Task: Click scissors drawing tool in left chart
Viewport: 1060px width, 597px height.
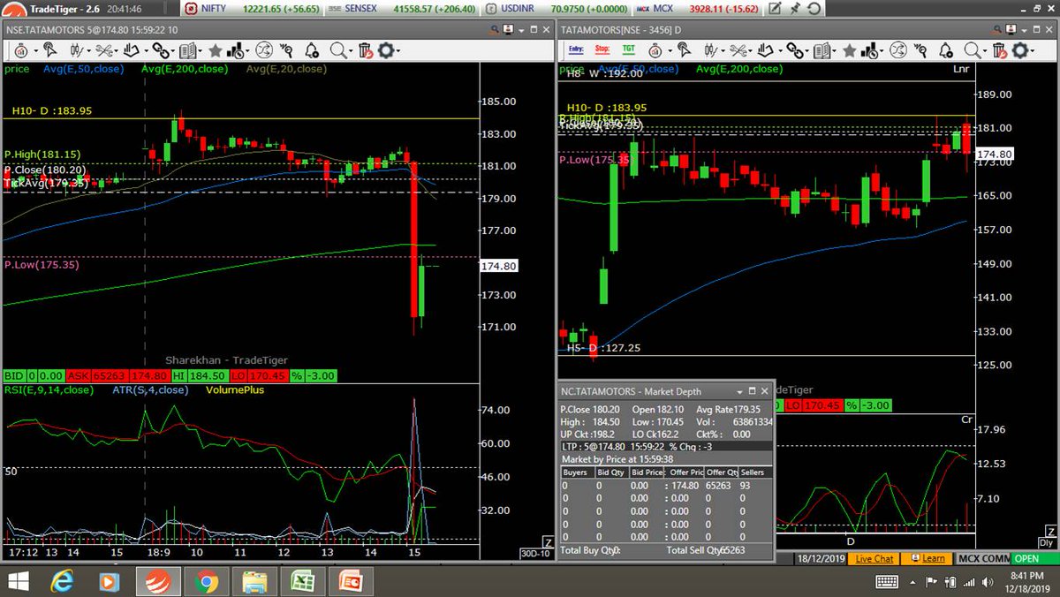Action: click(x=103, y=49)
